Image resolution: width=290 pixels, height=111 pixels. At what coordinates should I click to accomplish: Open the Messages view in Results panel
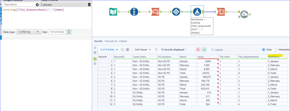(x=95, y=48)
